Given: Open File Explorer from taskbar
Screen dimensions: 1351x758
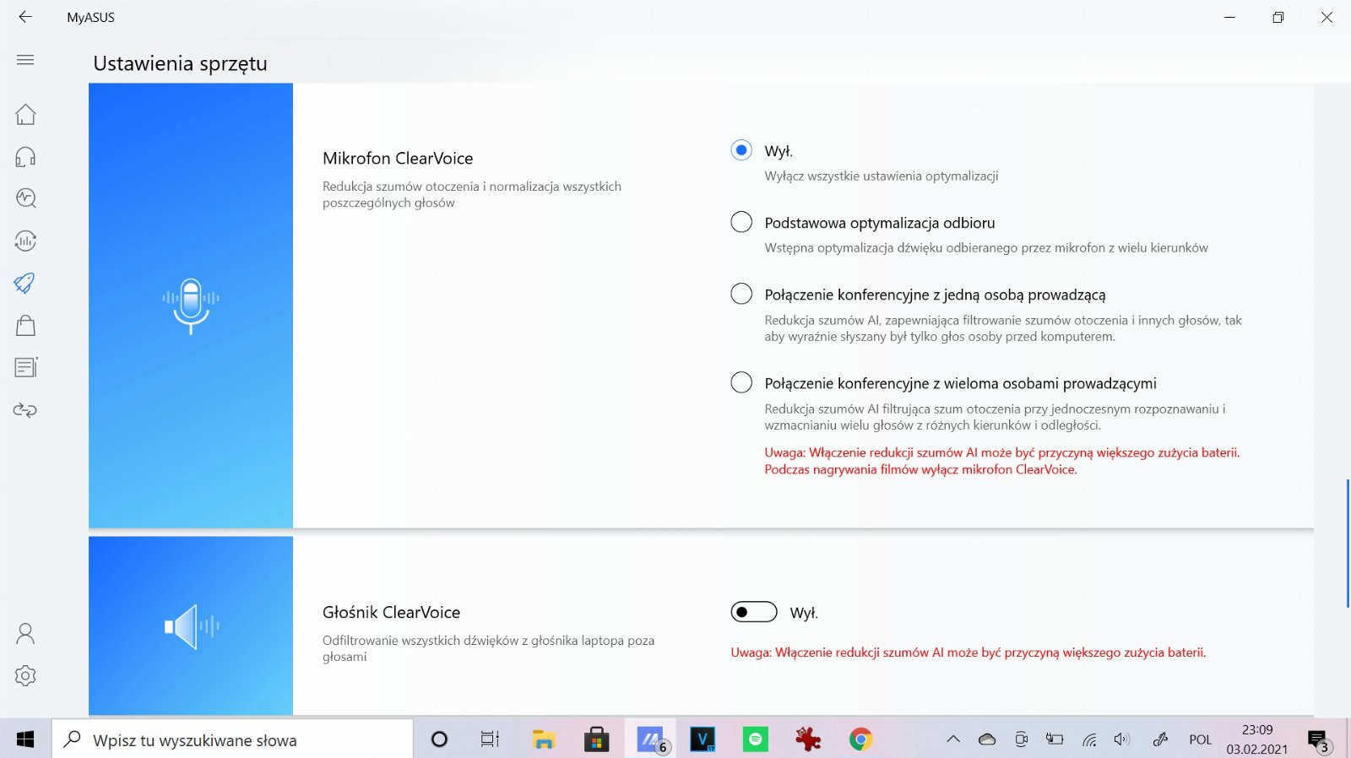Looking at the screenshot, I should click(x=543, y=739).
